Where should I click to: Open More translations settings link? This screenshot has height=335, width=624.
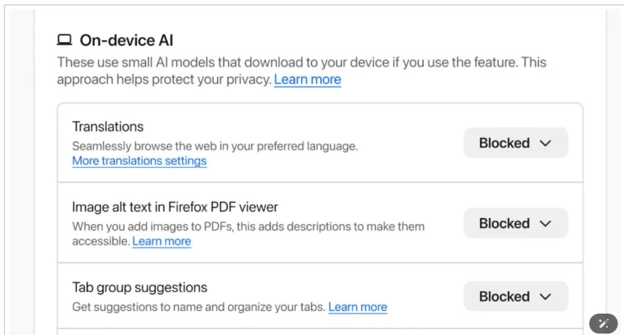pyautogui.click(x=139, y=161)
